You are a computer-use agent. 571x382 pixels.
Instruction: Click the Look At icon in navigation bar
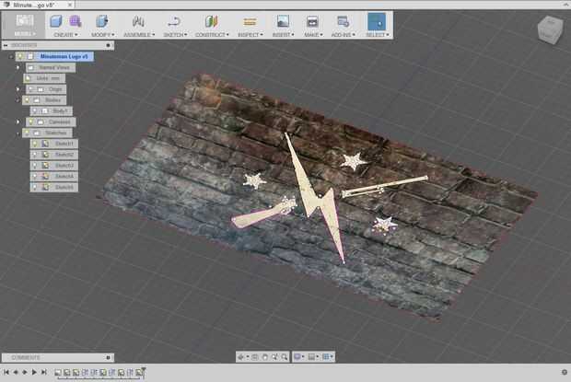coord(255,357)
